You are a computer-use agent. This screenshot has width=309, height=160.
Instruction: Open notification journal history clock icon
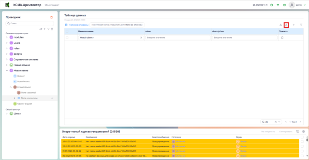coord(297,132)
